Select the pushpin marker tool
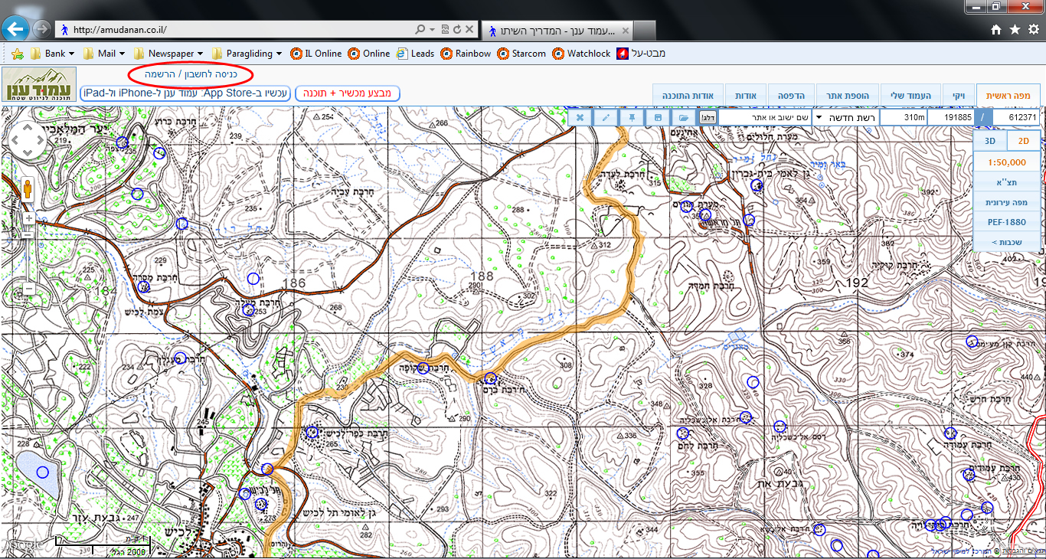 632,117
